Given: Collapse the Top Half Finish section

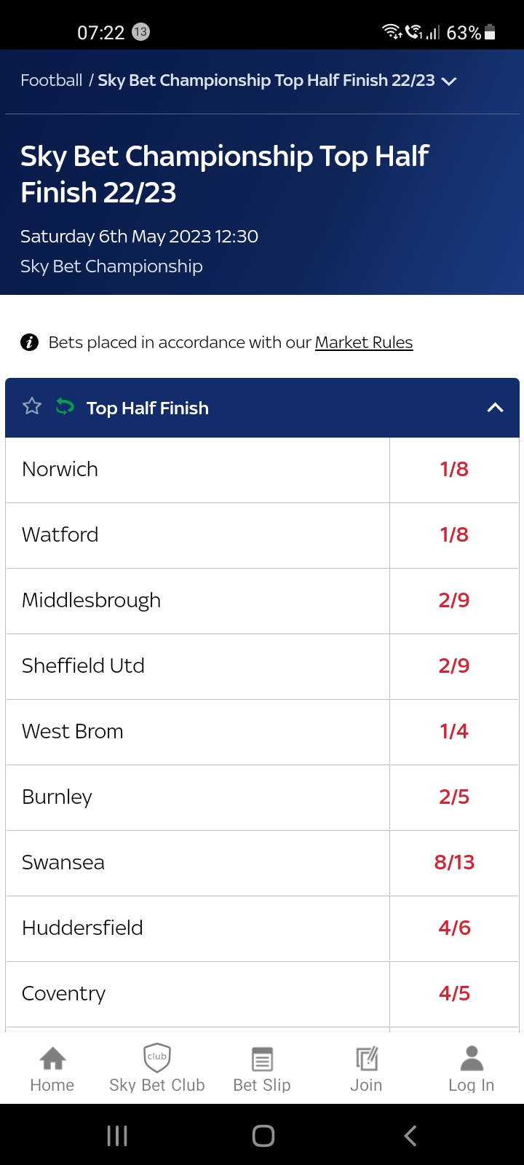Looking at the screenshot, I should [x=495, y=408].
